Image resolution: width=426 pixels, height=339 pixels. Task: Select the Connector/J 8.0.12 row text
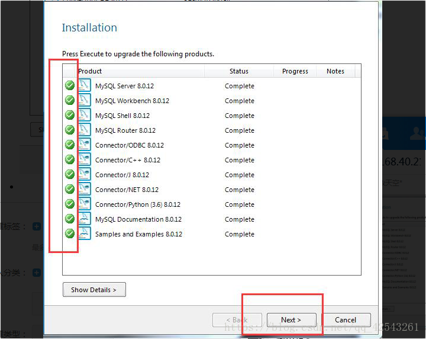[x=122, y=175]
